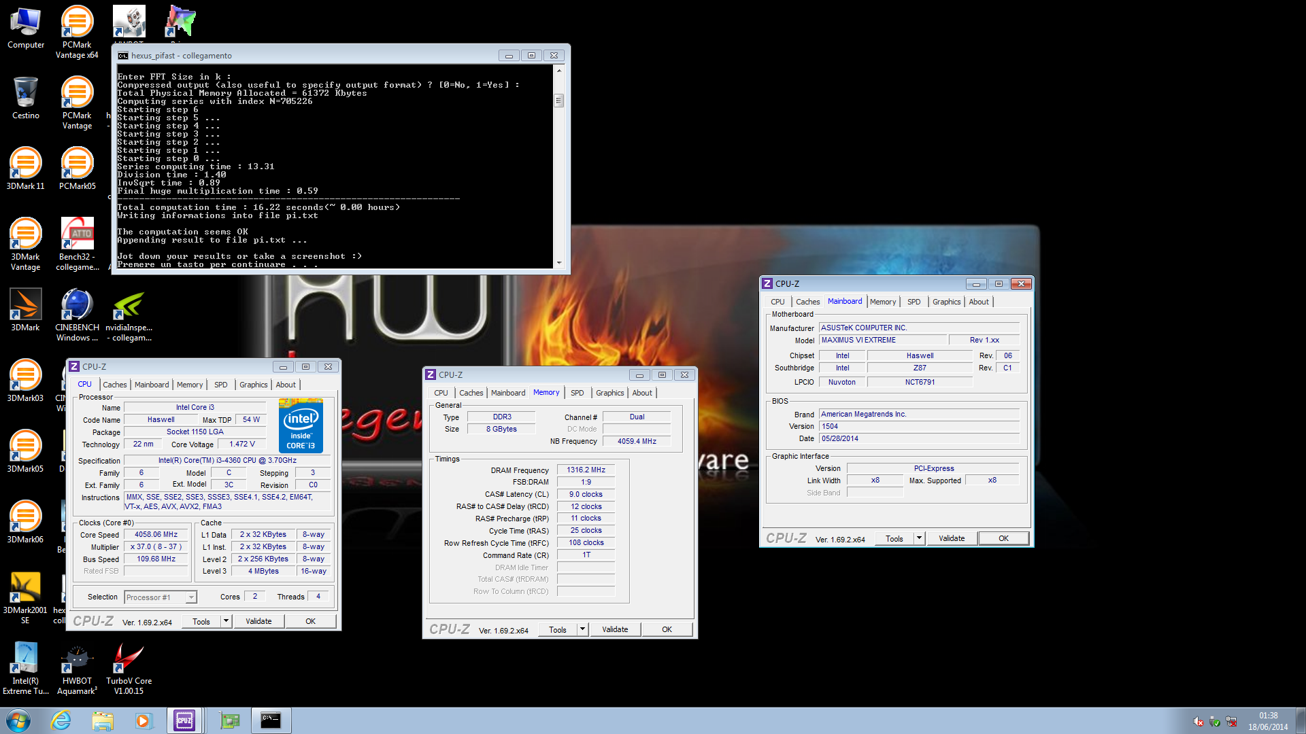
Task: Expand Tools arrow in Mainboard window
Action: pos(919,538)
